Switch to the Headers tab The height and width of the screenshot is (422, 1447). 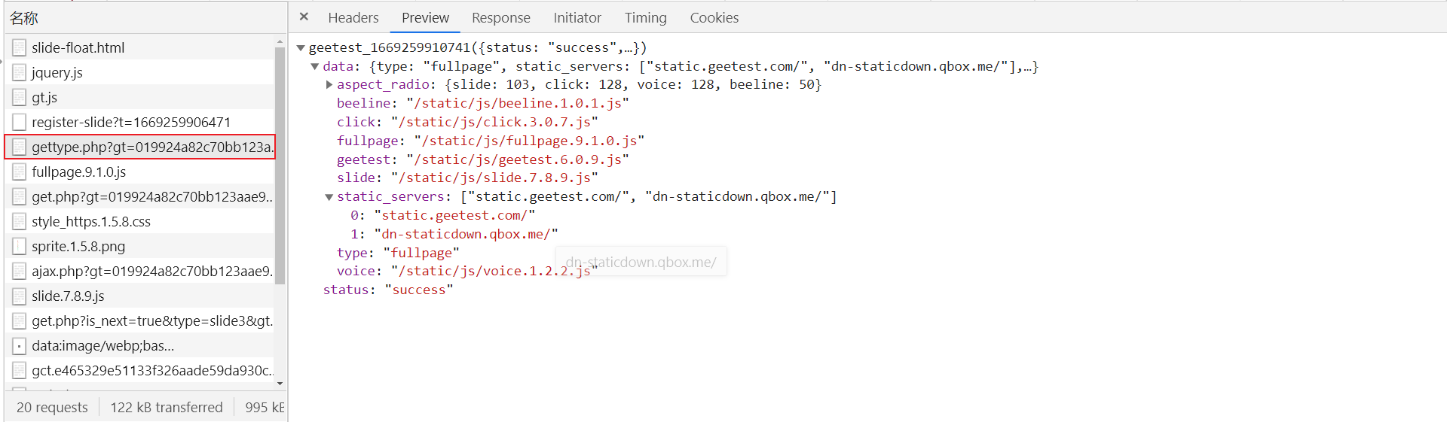353,17
